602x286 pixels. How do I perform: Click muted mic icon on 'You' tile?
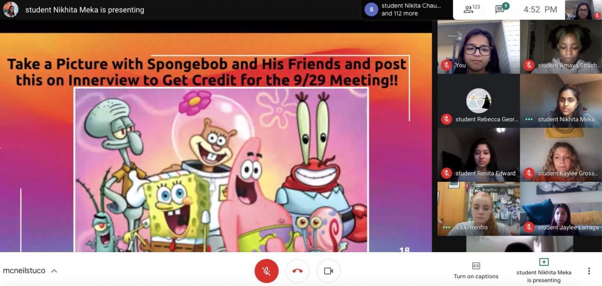(446, 65)
